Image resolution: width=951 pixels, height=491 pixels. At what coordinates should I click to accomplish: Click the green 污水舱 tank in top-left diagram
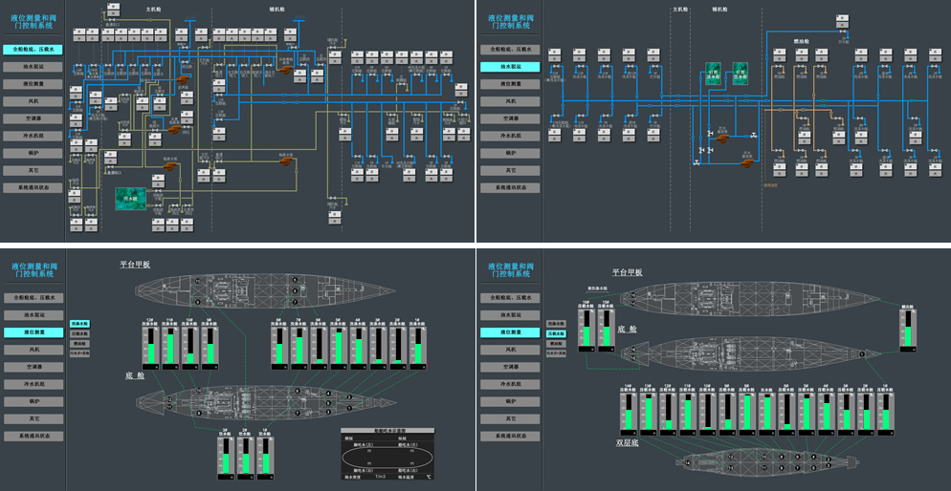tap(129, 198)
